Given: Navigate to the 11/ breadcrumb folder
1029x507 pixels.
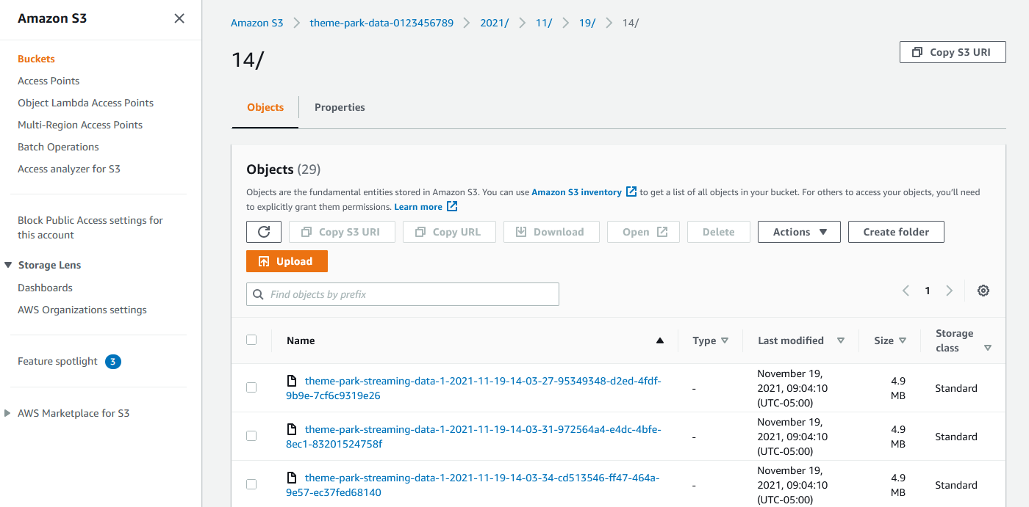Looking at the screenshot, I should (x=544, y=23).
